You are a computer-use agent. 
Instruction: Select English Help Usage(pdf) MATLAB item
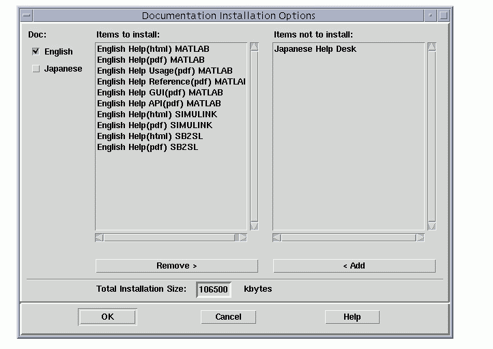[x=171, y=71]
